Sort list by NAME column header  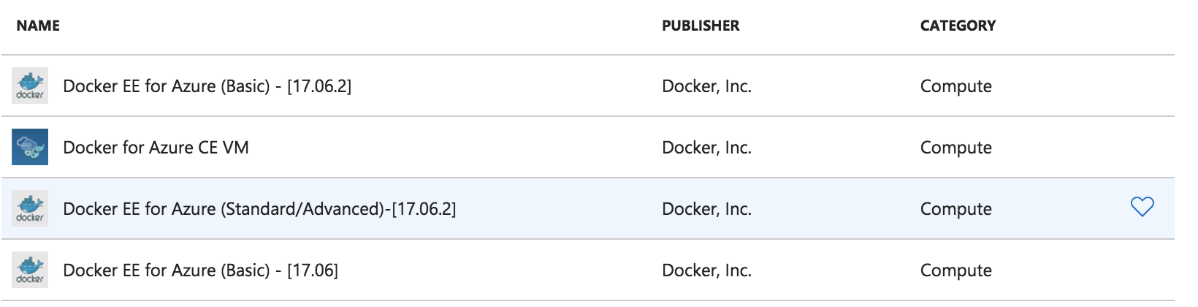38,26
